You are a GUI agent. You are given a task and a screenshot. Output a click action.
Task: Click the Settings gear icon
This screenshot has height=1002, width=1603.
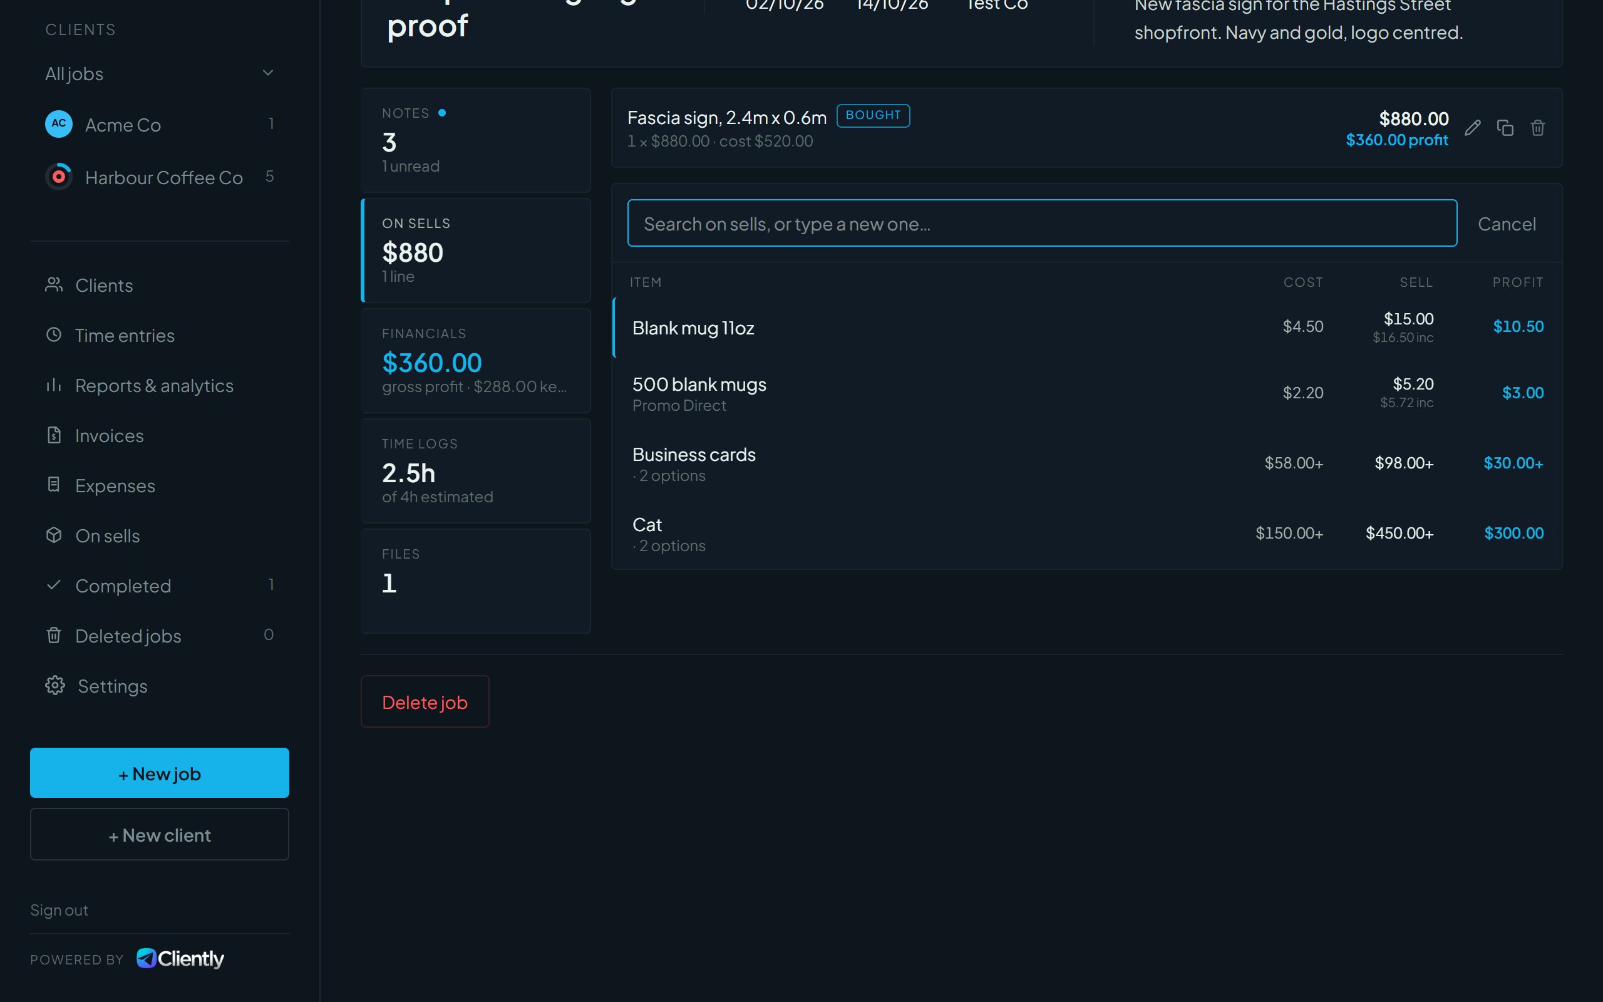click(55, 685)
